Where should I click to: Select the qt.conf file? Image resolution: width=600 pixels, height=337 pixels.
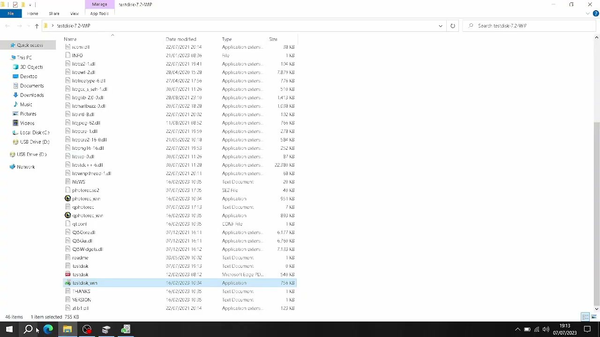180,224
